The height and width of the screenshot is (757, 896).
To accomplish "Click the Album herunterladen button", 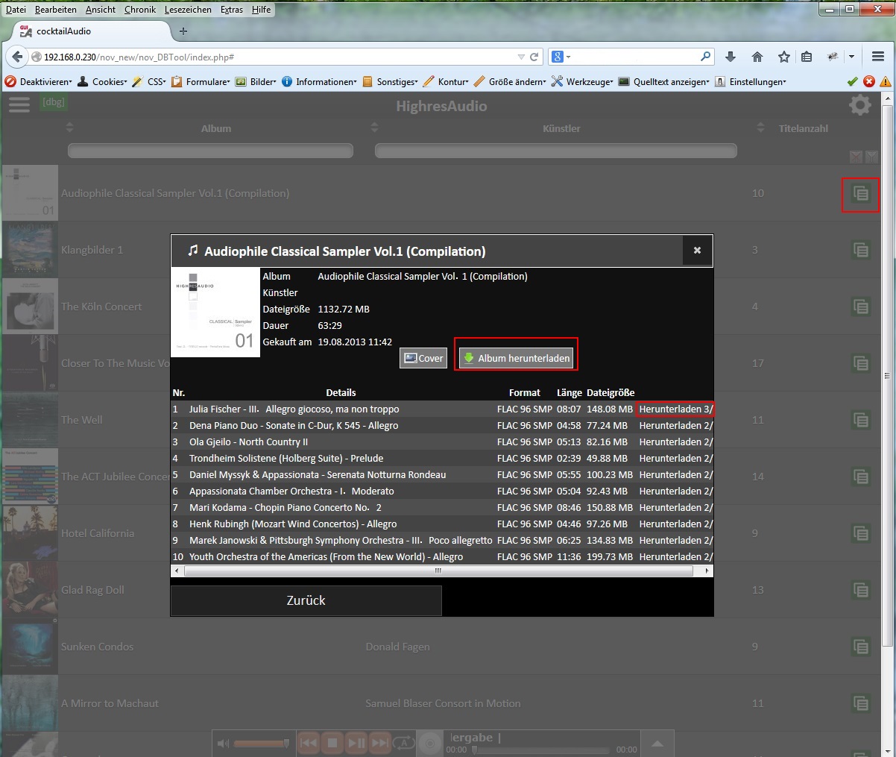I will pos(517,358).
